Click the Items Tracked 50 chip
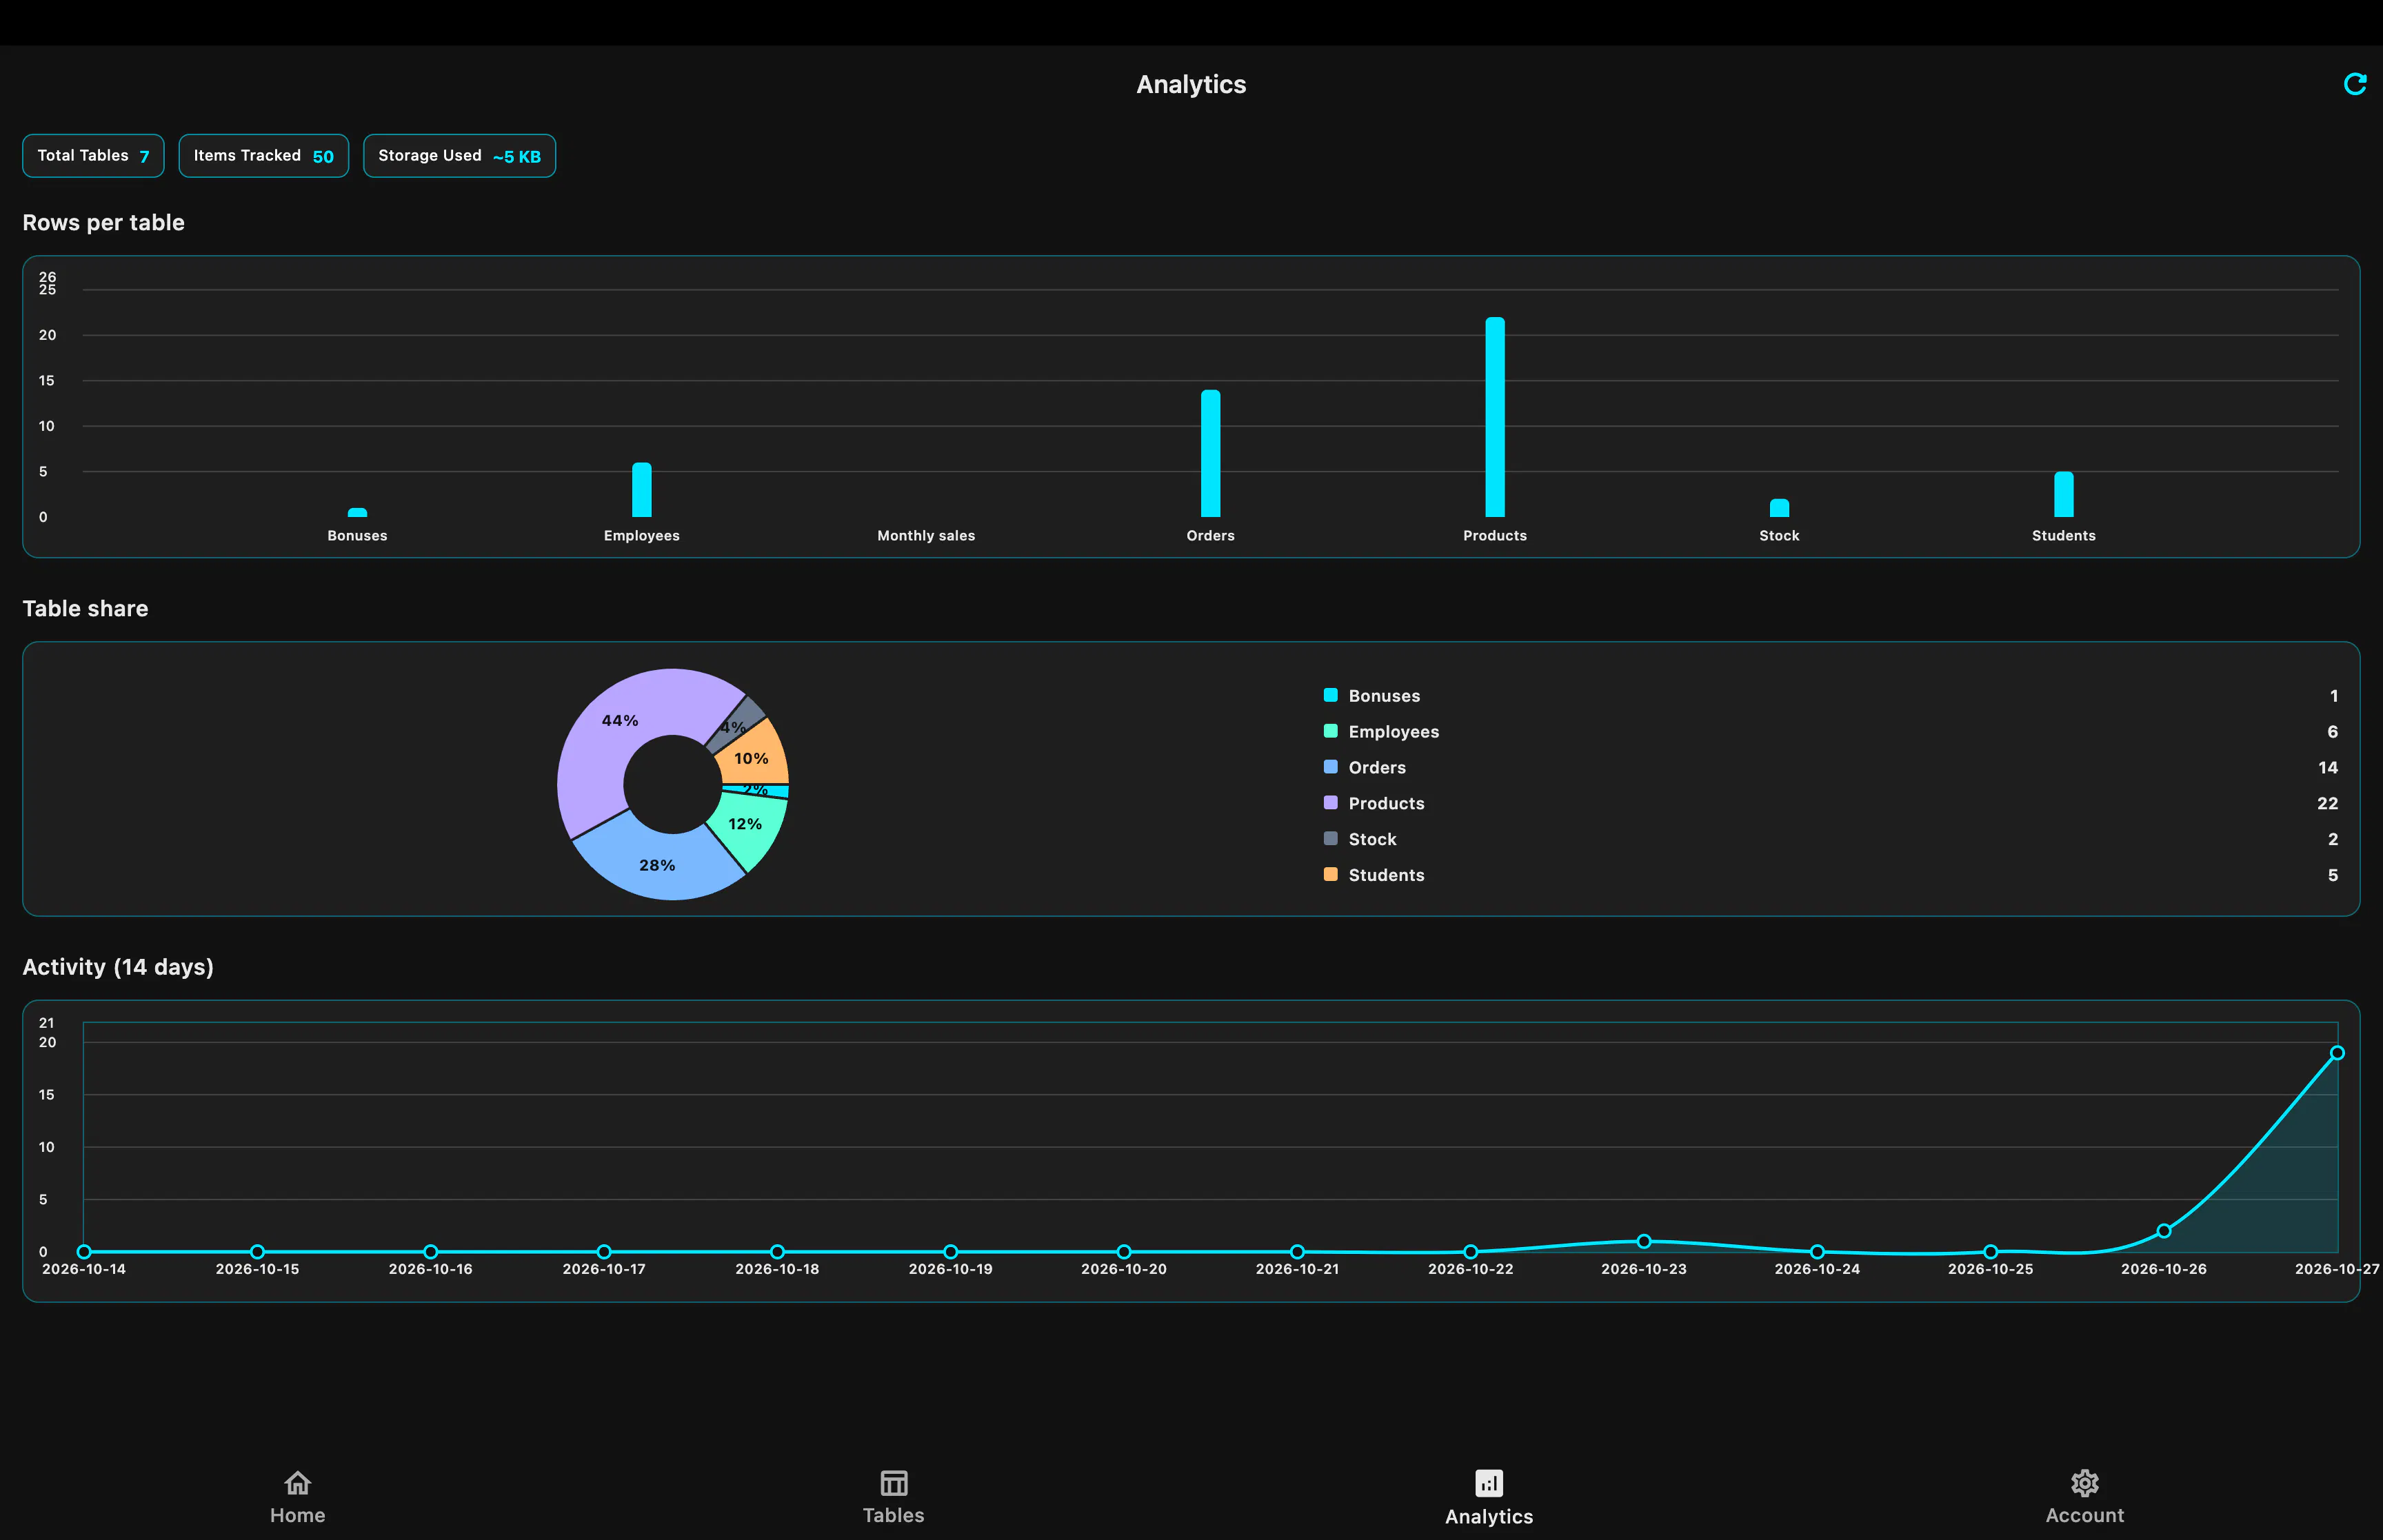 (x=263, y=156)
